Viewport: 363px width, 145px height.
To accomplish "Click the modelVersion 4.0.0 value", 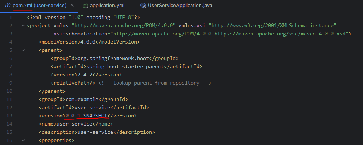I will [x=88, y=42].
